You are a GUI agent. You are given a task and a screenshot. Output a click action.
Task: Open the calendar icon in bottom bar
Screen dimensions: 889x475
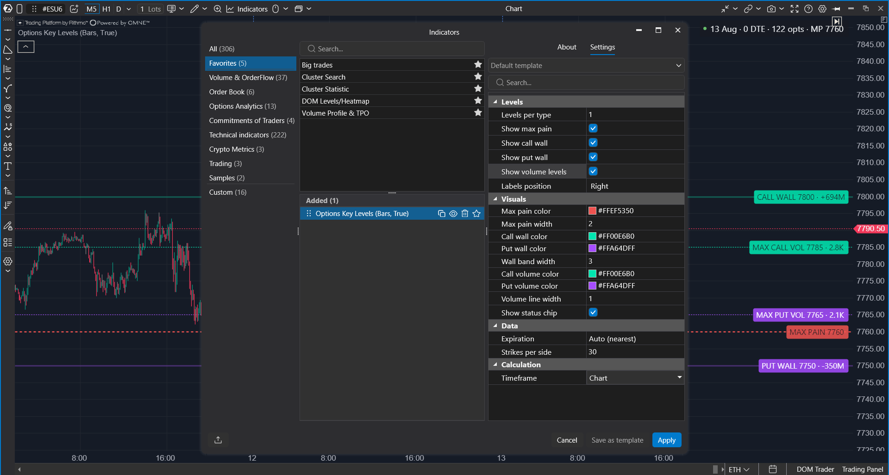[x=773, y=469]
